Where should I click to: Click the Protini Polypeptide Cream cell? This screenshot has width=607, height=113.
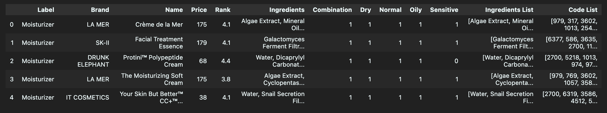coord(153,61)
